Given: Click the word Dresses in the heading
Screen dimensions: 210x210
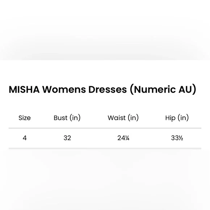Looking at the screenshot, I should (x=108, y=89).
